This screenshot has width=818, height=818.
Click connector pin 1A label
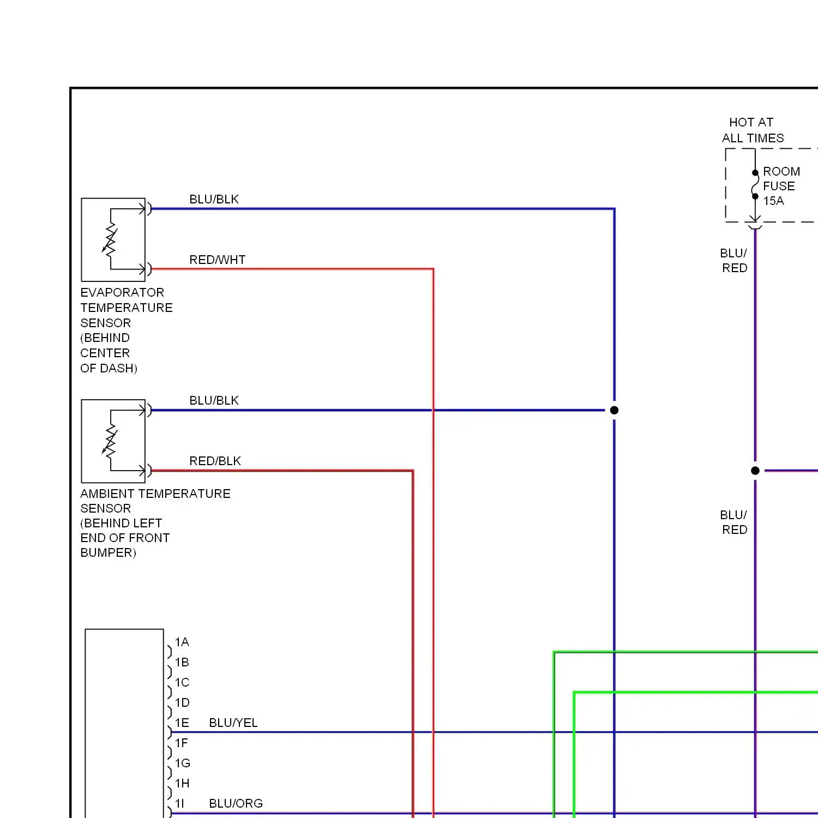182,642
